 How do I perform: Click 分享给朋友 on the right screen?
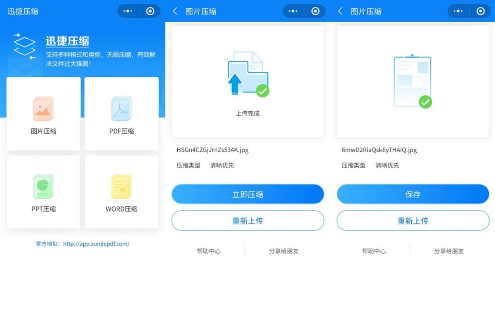point(448,251)
